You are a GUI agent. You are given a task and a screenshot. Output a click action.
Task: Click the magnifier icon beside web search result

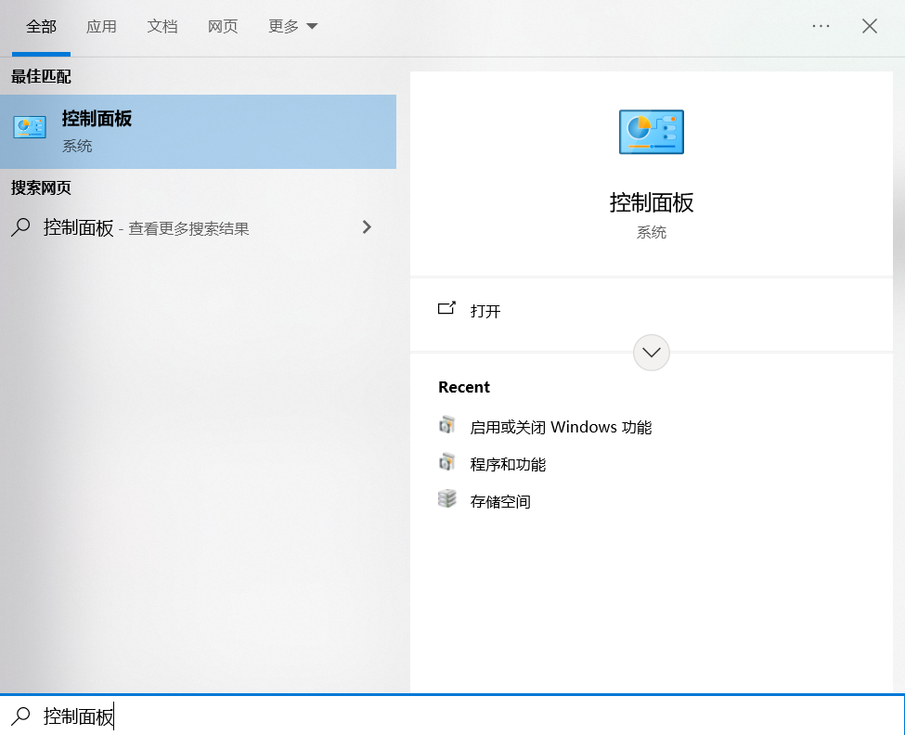20,227
